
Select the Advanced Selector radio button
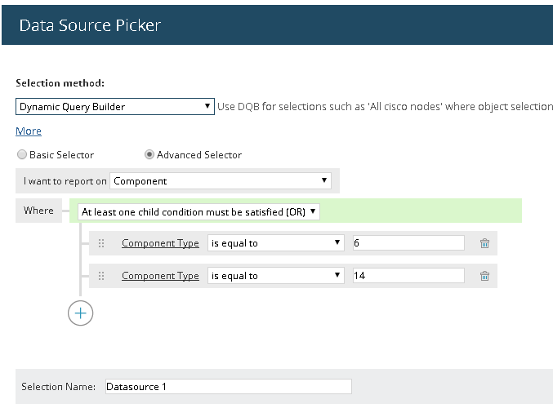tap(149, 154)
